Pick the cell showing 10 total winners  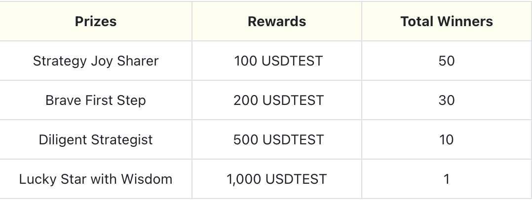coord(446,139)
